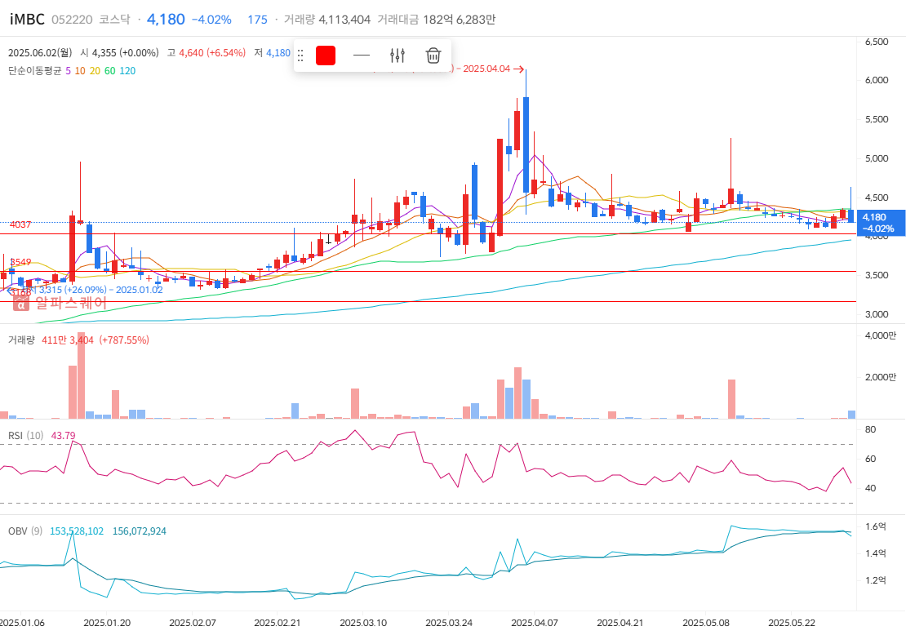The width and height of the screenshot is (906, 635).
Task: Click the -4.02% change in the header
Action: [211, 20]
